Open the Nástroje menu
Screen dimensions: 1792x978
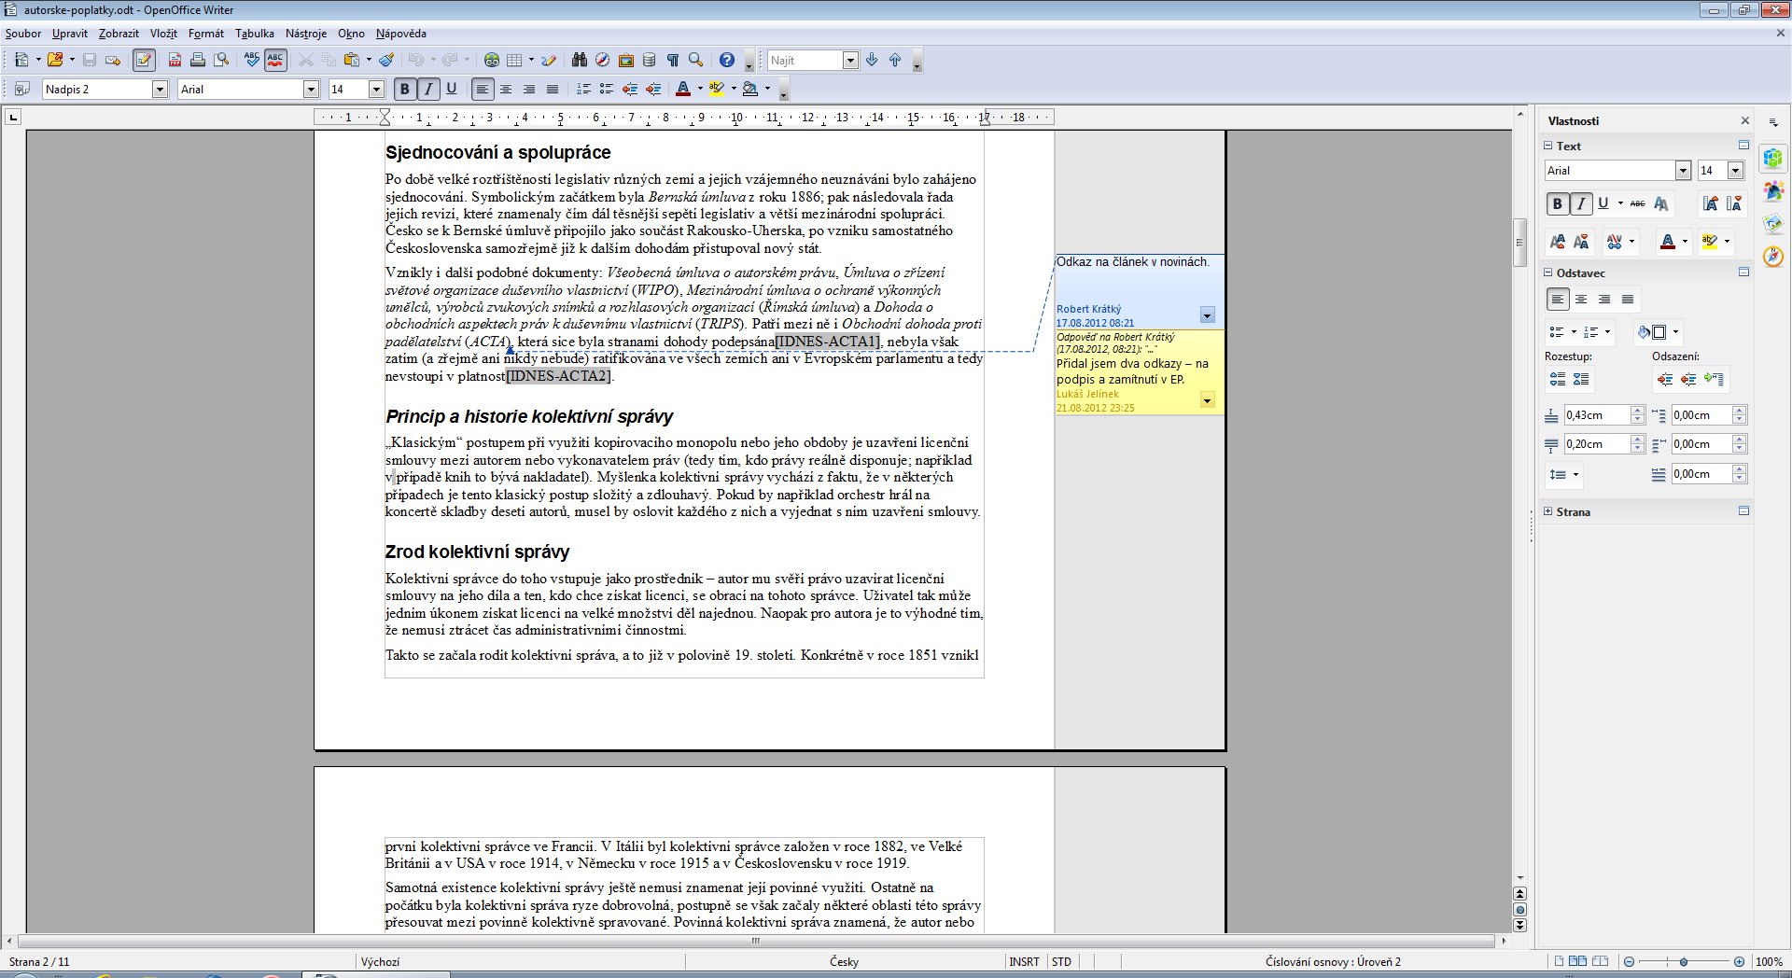tap(306, 34)
